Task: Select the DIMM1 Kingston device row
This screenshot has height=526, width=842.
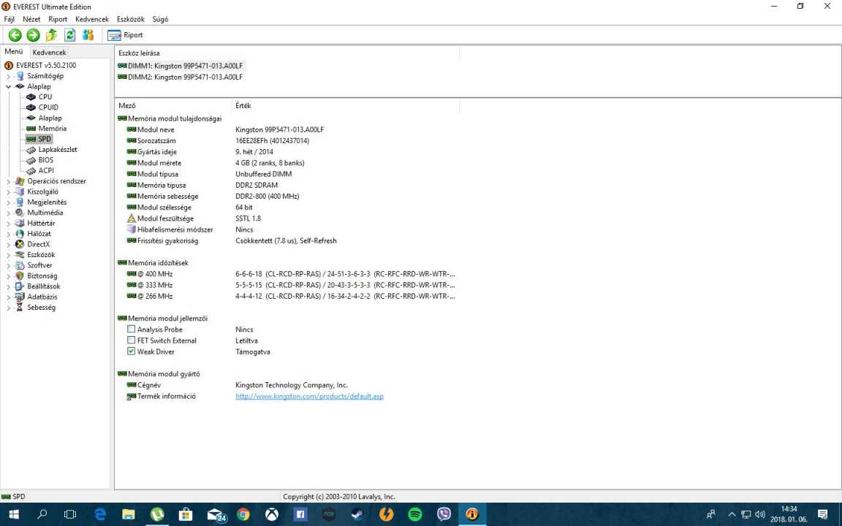Action: [180, 66]
